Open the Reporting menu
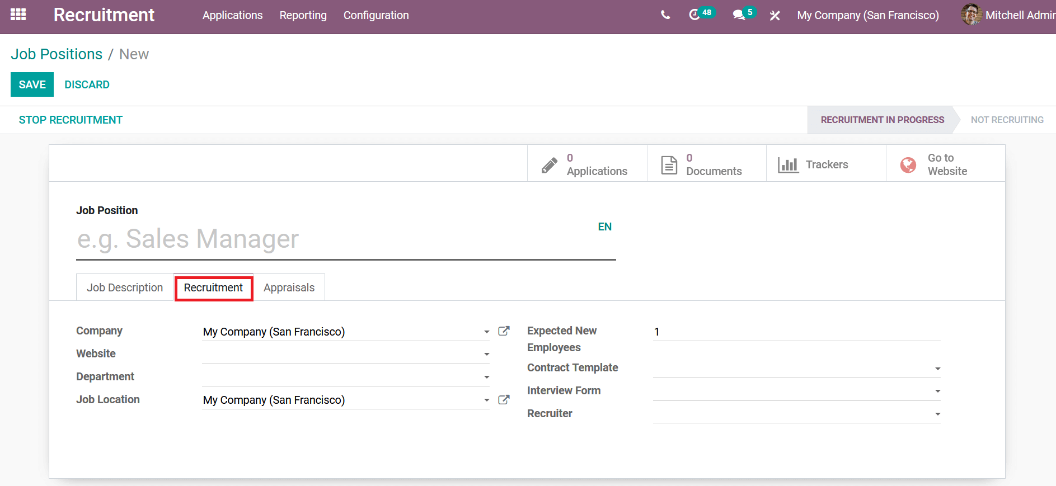Image resolution: width=1056 pixels, height=486 pixels. pos(303,15)
